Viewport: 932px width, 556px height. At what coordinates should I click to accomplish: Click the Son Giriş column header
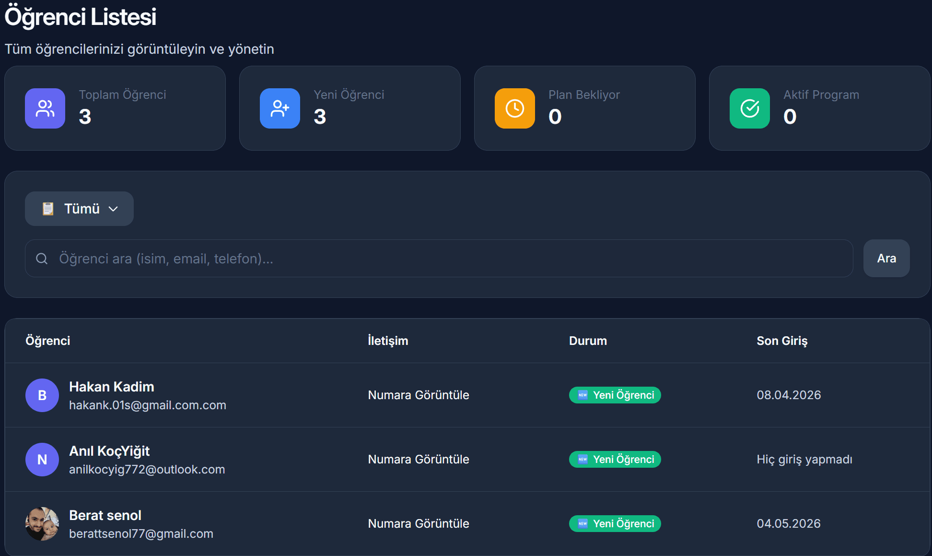point(782,341)
